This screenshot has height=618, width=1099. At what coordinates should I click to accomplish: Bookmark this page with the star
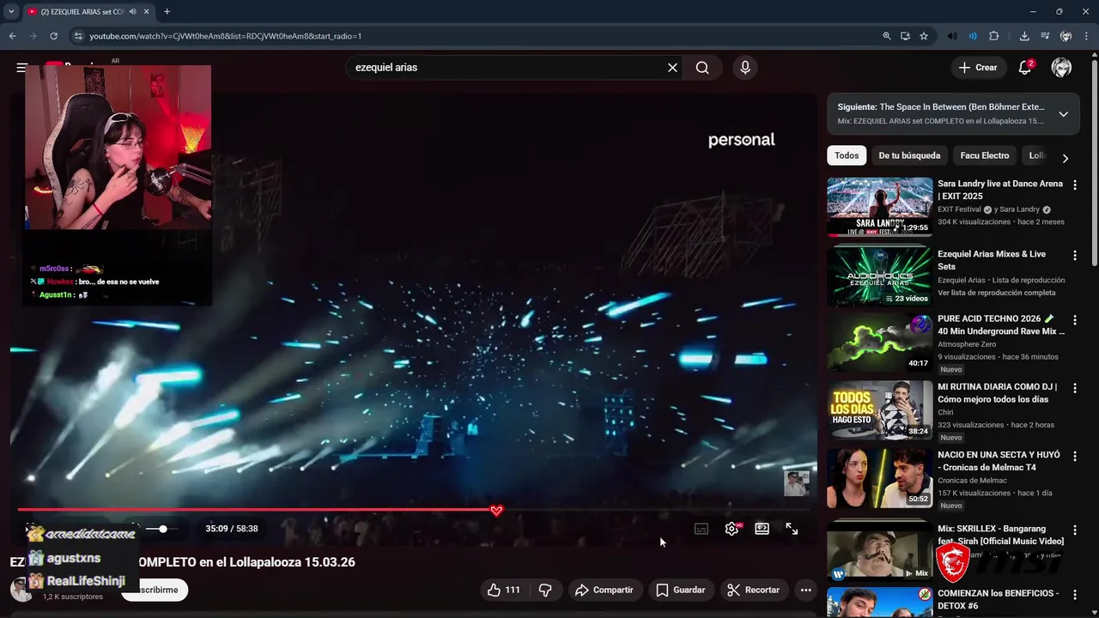924,36
